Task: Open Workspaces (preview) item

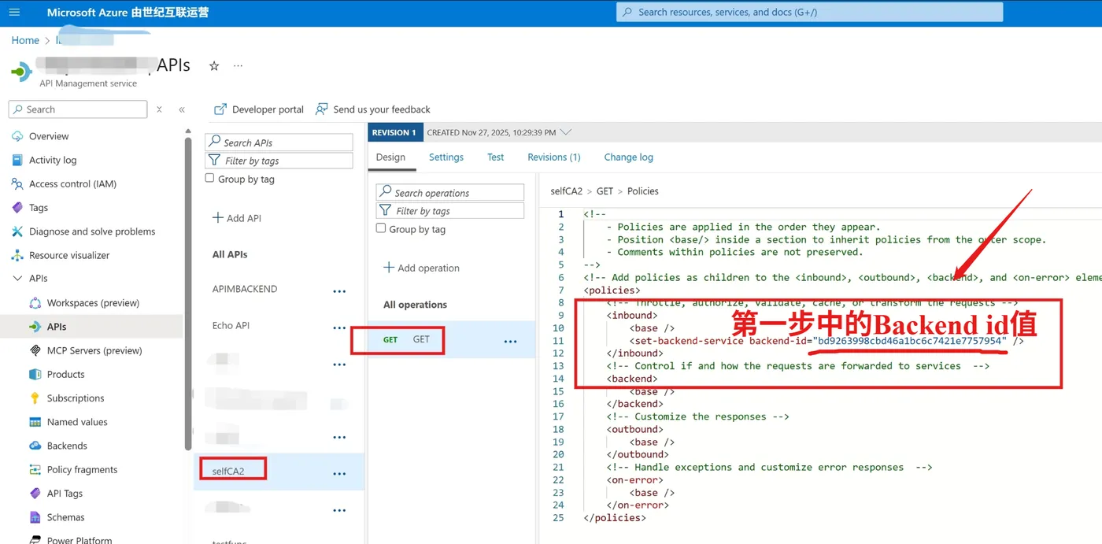Action: pos(93,303)
